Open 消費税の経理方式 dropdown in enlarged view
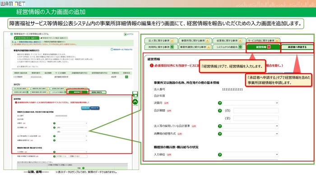Image resolution: width=316 pixels, height=175 pixels. click(250, 134)
